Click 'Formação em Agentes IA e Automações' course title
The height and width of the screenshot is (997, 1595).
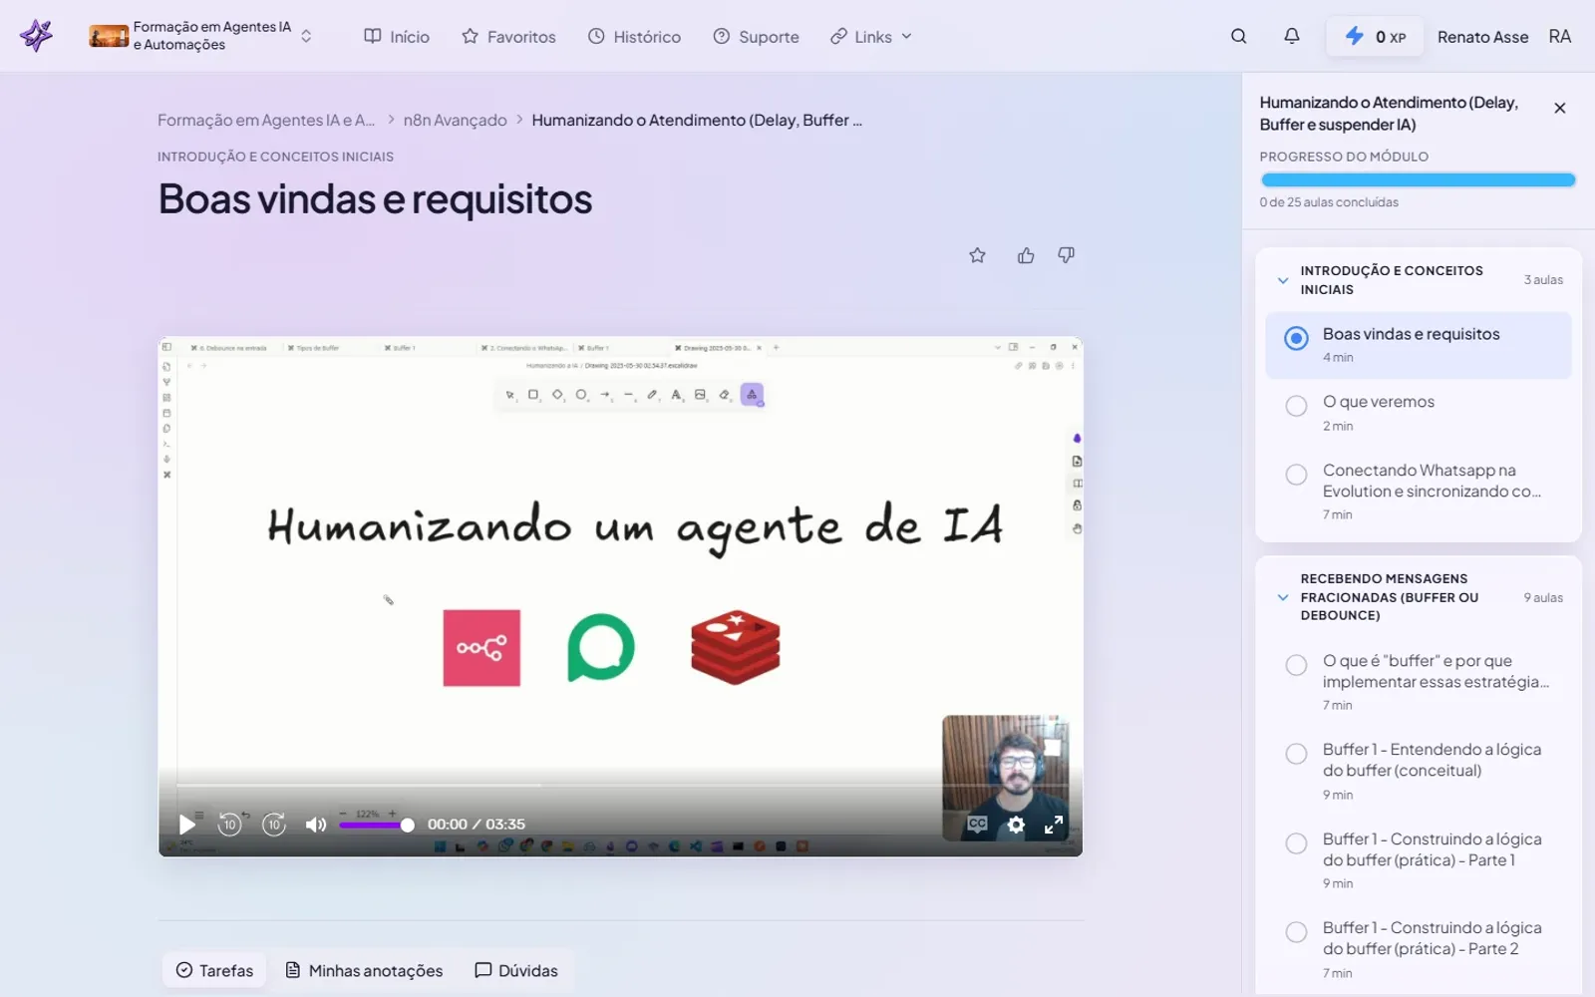(212, 36)
